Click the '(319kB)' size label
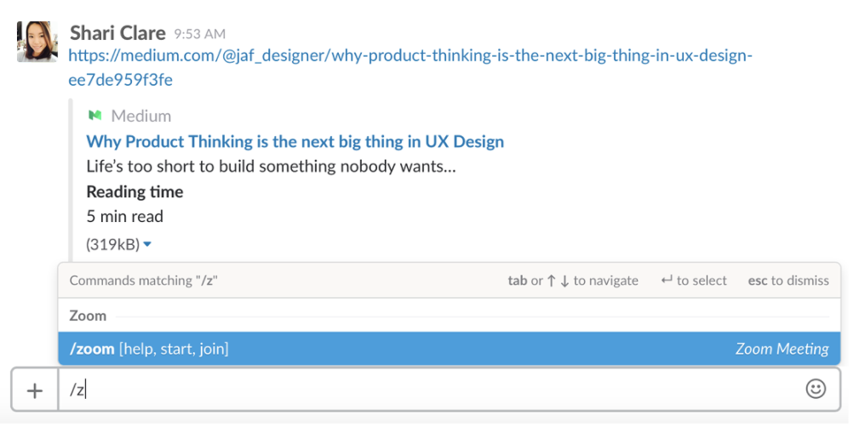Screen dimensions: 865x427 [x=113, y=244]
